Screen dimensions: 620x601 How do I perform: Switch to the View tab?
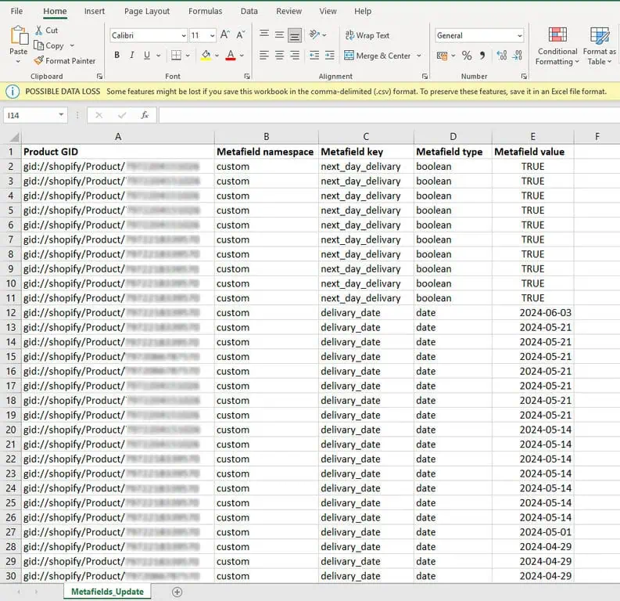[328, 11]
